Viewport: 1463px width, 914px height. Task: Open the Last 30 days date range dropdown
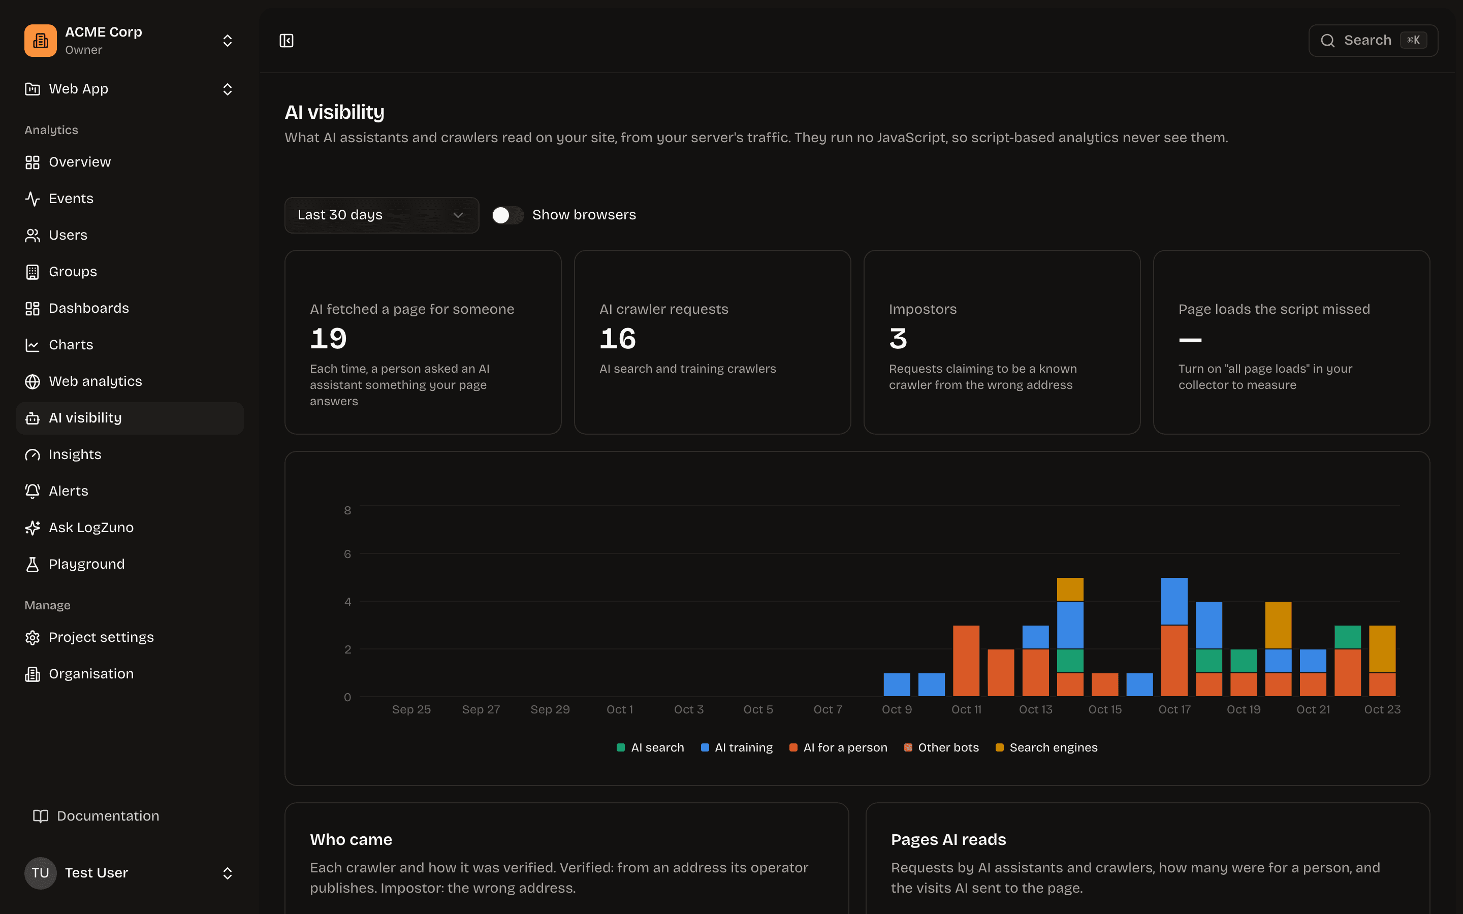(382, 215)
